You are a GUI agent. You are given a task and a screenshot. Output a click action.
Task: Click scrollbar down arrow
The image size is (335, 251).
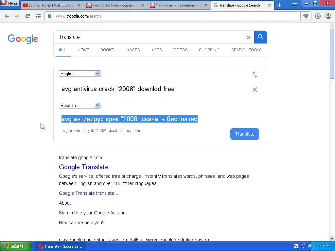click(332, 238)
